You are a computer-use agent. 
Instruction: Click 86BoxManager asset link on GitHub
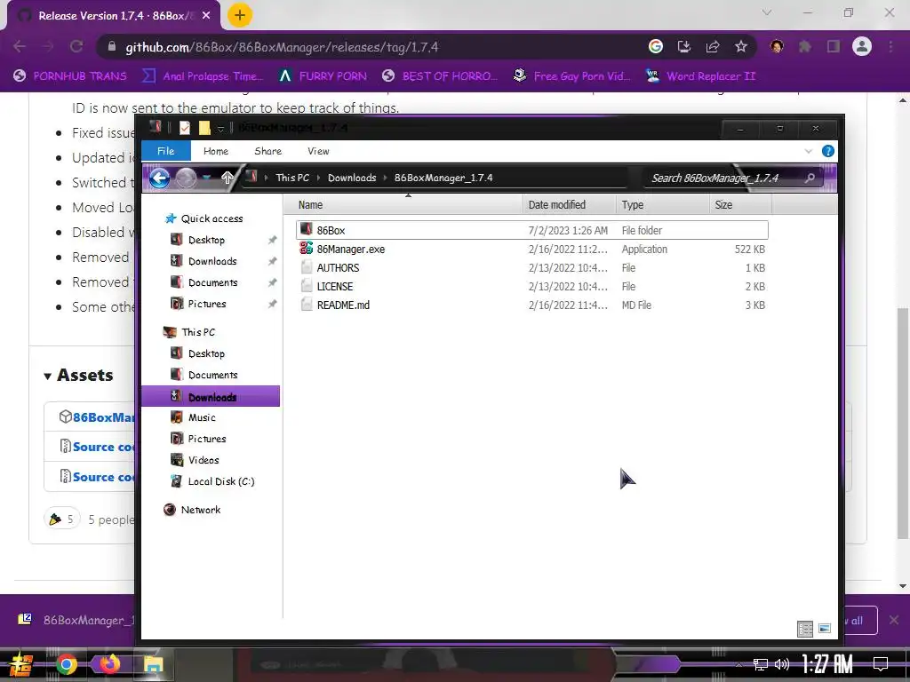point(103,417)
